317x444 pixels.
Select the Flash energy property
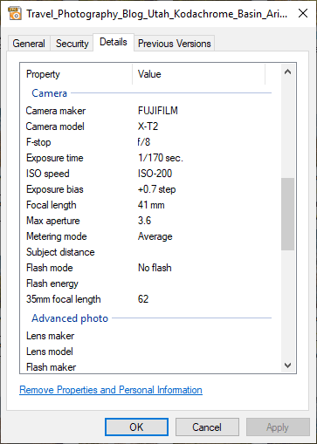[52, 283]
